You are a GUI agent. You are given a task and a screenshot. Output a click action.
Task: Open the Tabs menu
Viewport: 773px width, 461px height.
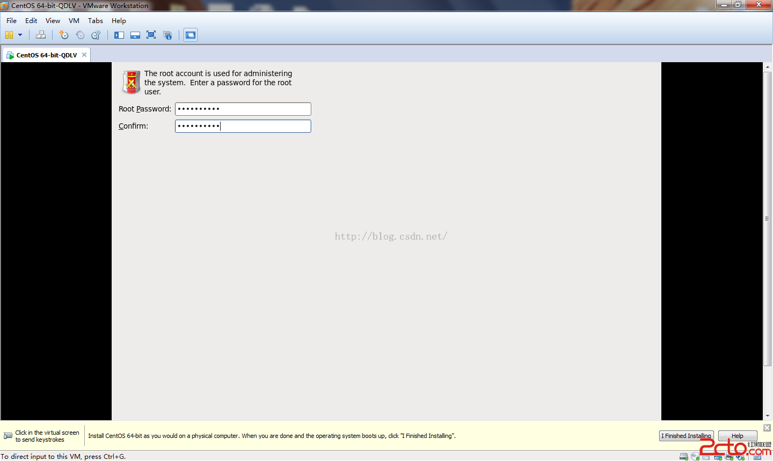click(96, 21)
